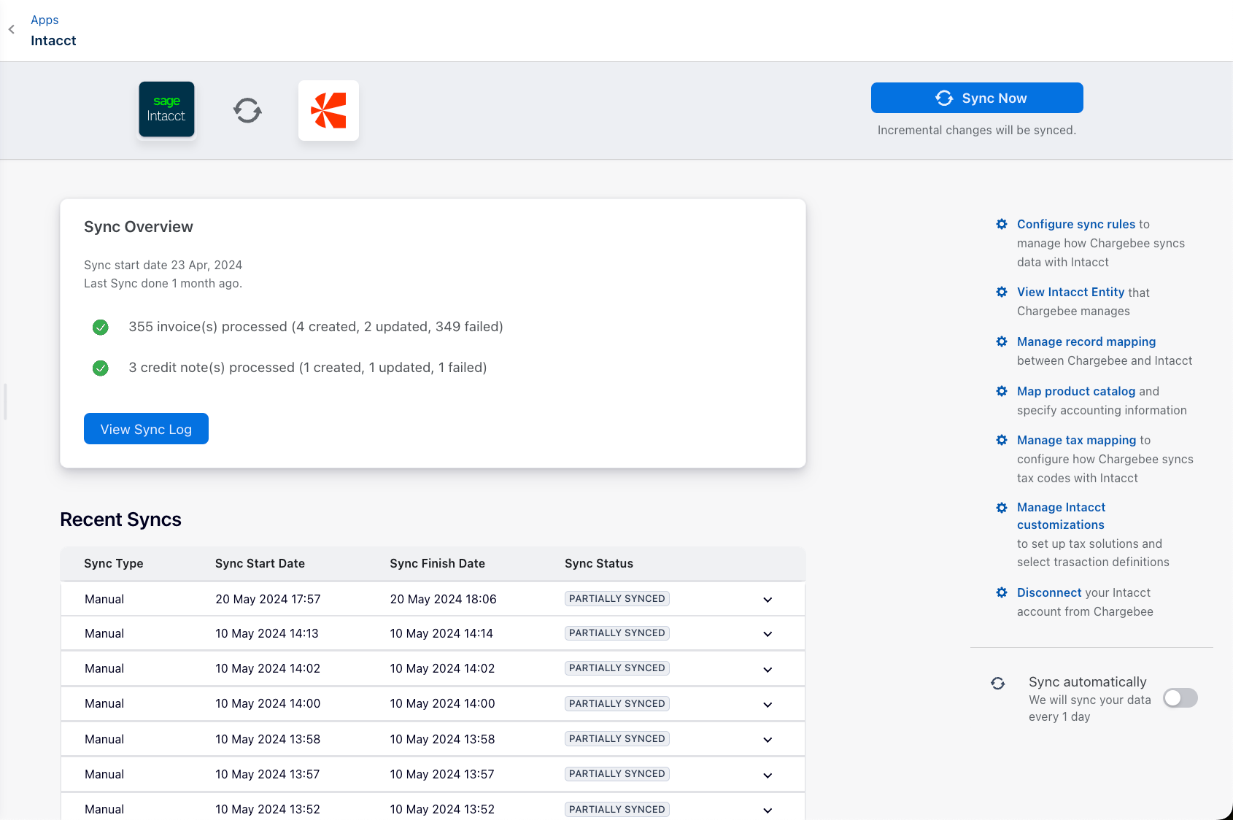1233x820 pixels.
Task: Click gear icon next to Configure sync rules
Action: click(x=1002, y=224)
